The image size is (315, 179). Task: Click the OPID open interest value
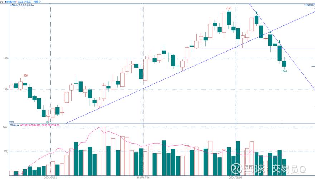tap(50, 125)
